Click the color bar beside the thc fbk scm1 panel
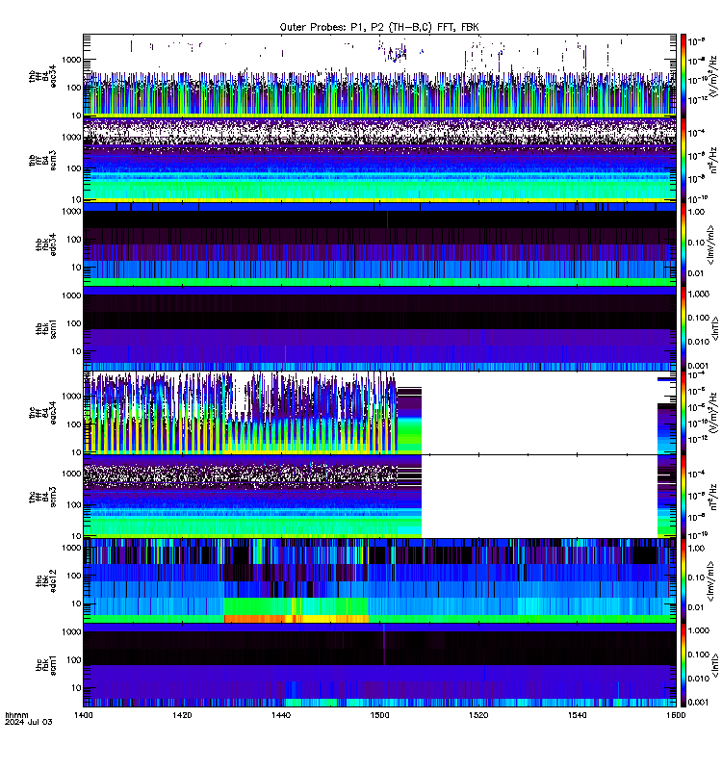Screen dimensions: 722x770 683,665
